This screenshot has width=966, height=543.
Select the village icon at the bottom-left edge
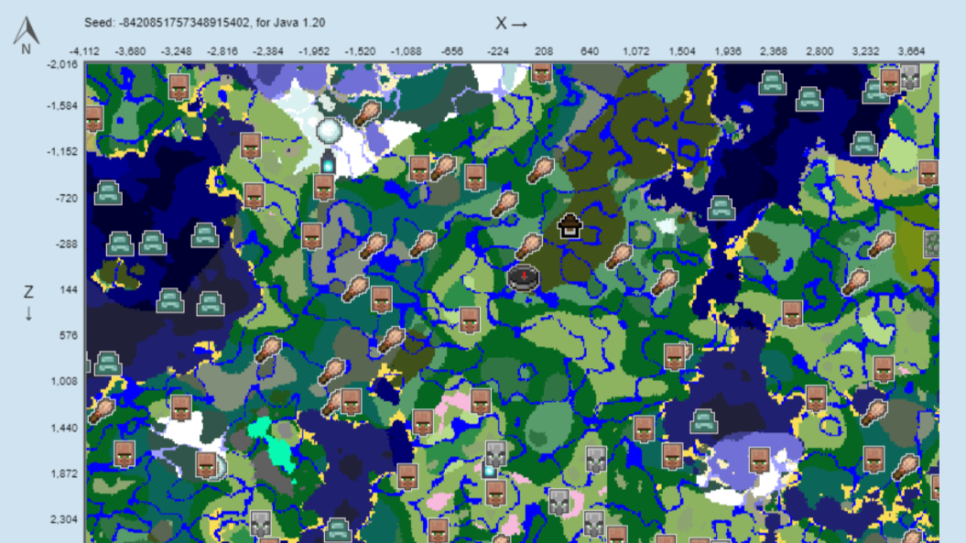[124, 453]
